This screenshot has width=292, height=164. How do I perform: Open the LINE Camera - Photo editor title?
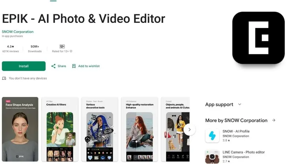[x=243, y=152]
